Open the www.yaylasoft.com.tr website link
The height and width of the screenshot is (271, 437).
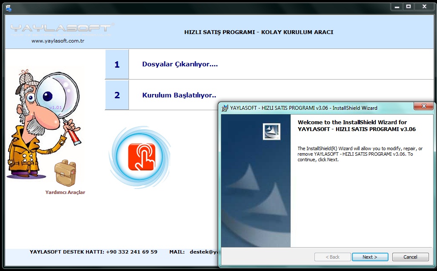click(58, 41)
